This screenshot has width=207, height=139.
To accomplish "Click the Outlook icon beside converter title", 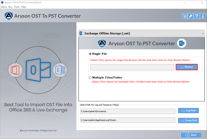I will click(x=182, y=43).
